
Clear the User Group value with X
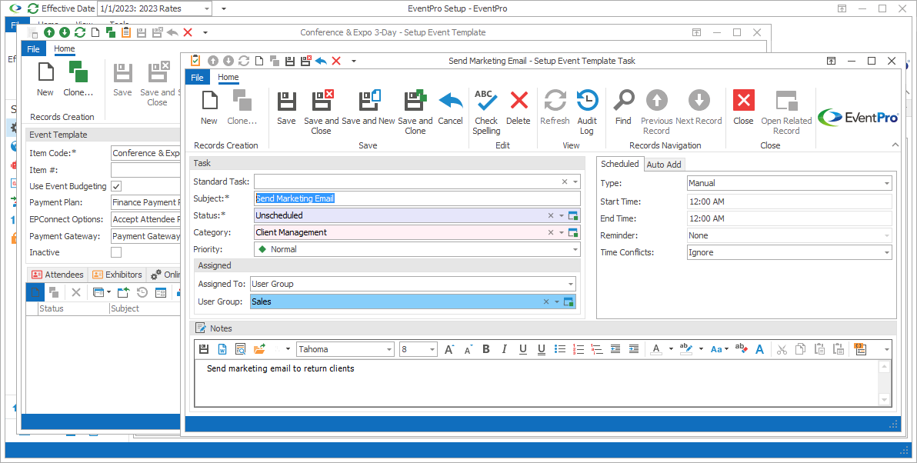coord(545,302)
